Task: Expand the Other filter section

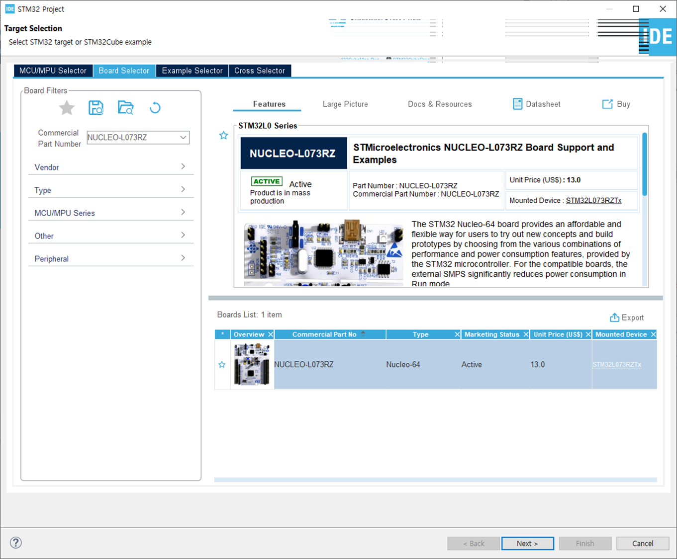Action: pyautogui.click(x=111, y=236)
